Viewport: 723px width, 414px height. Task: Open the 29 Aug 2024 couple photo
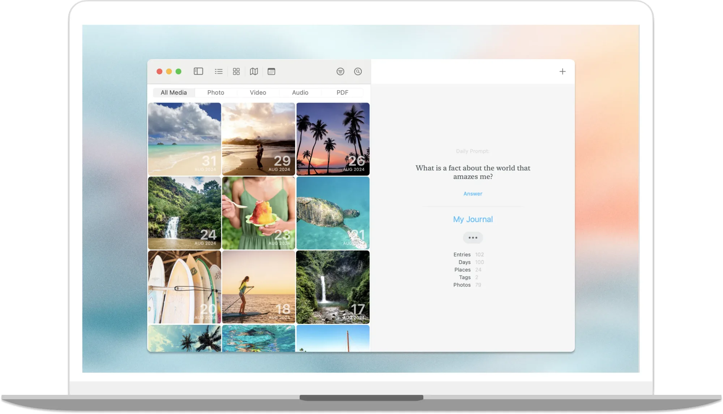(x=258, y=139)
